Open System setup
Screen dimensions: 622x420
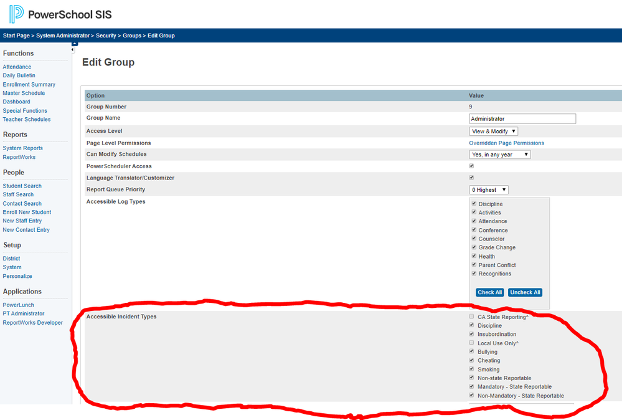[12, 267]
